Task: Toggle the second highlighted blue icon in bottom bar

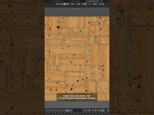Action: [x=69, y=111]
